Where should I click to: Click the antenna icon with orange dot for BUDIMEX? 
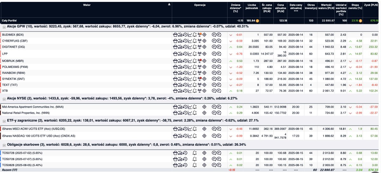[x=200, y=35]
